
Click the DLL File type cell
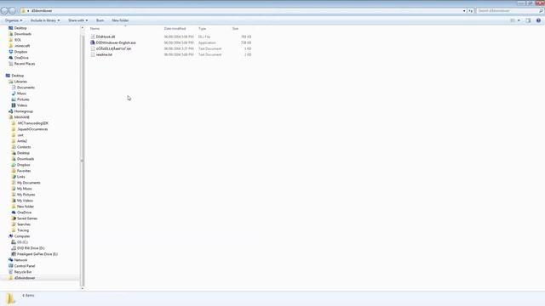pyautogui.click(x=204, y=37)
